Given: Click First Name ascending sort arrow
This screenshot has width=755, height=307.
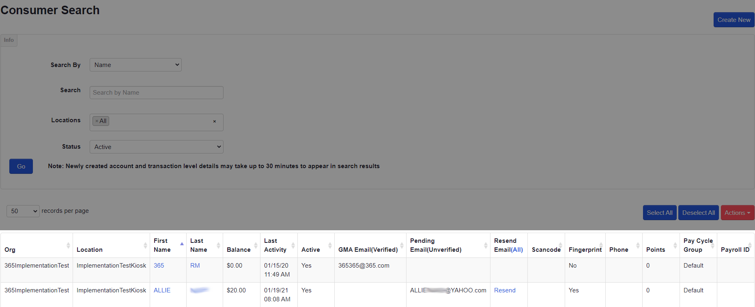Looking at the screenshot, I should pyautogui.click(x=182, y=244).
